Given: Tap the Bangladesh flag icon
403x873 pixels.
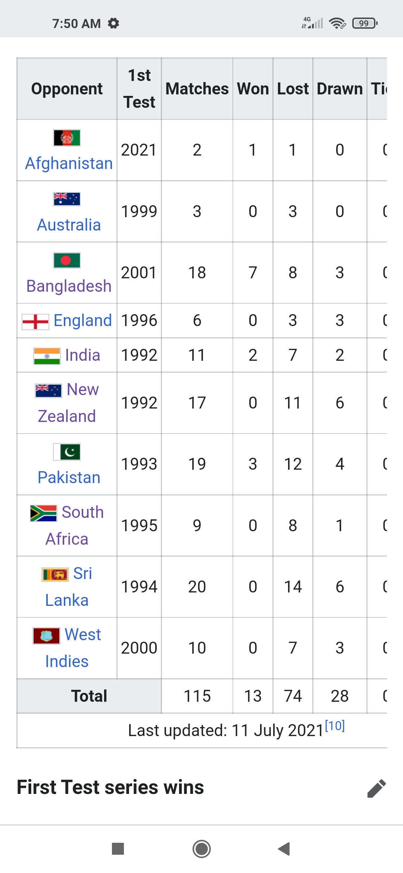Looking at the screenshot, I should point(67,260).
